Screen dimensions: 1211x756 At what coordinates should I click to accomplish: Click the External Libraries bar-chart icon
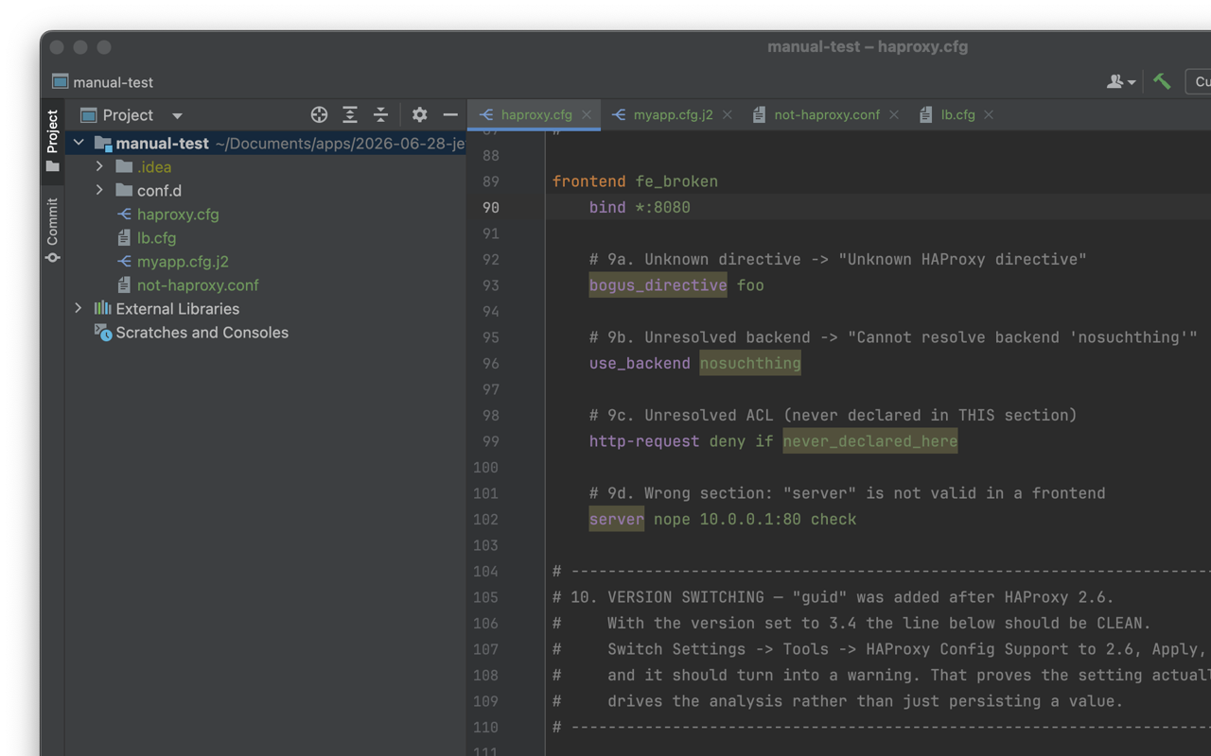point(103,308)
